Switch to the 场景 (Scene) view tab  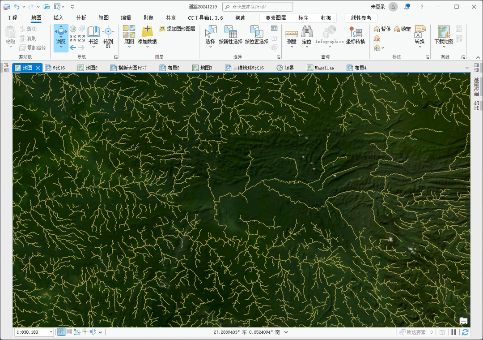pyautogui.click(x=285, y=68)
